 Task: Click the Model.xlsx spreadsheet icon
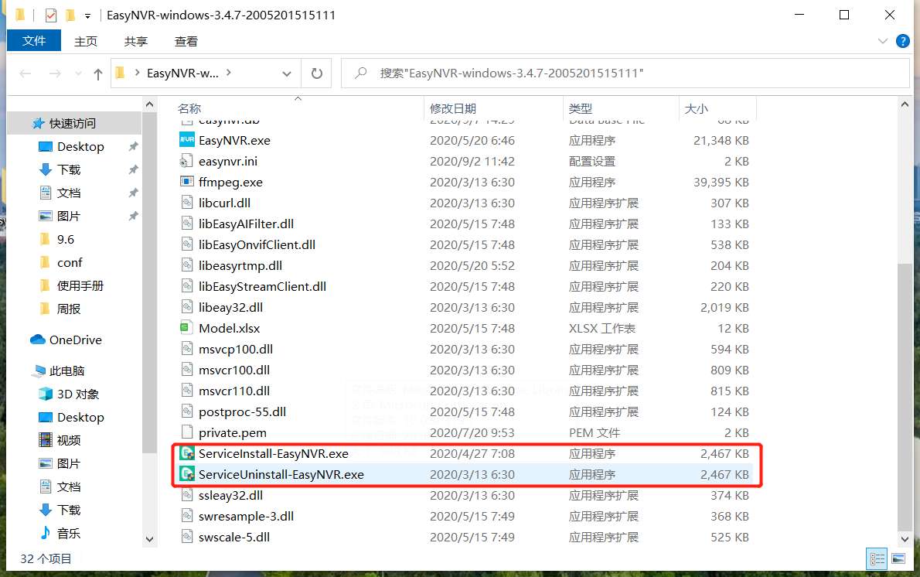coord(186,327)
